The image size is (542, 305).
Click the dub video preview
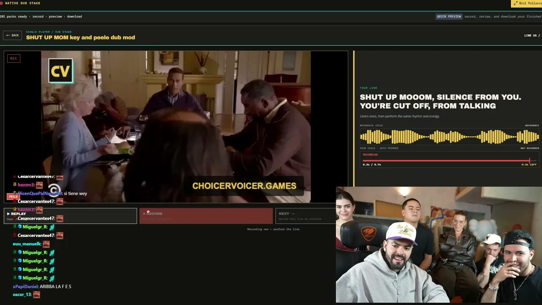176,127
